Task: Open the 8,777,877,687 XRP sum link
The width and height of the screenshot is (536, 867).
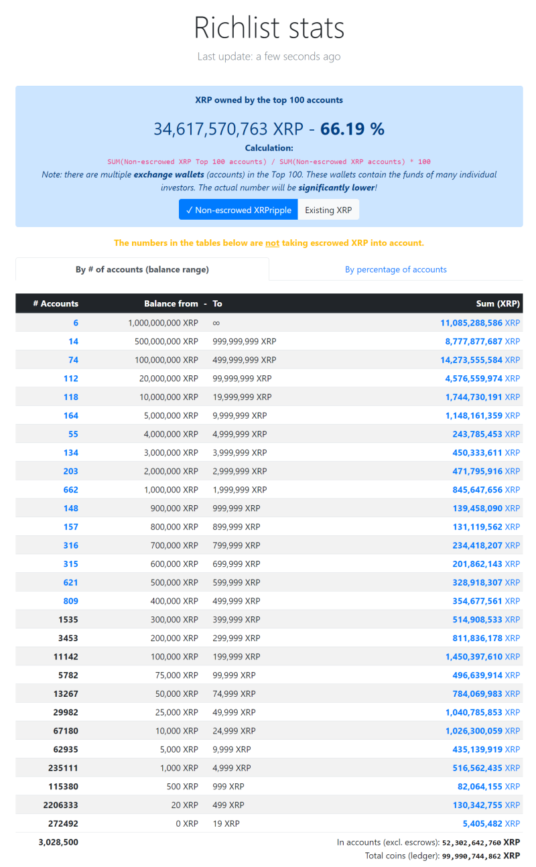Action: [482, 341]
